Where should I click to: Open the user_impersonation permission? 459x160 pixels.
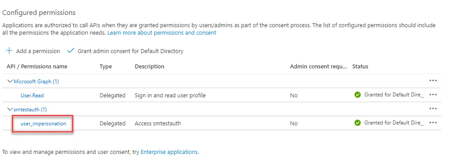[43, 124]
